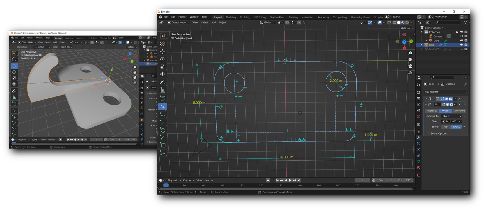The height and width of the screenshot is (209, 484).
Task: Switch viewport shading to wireframe
Action: pos(394,23)
